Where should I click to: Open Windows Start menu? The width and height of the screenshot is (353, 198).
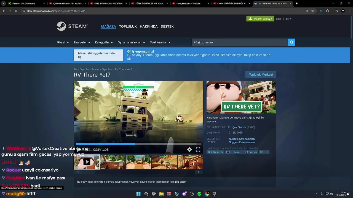pyautogui.click(x=138, y=194)
